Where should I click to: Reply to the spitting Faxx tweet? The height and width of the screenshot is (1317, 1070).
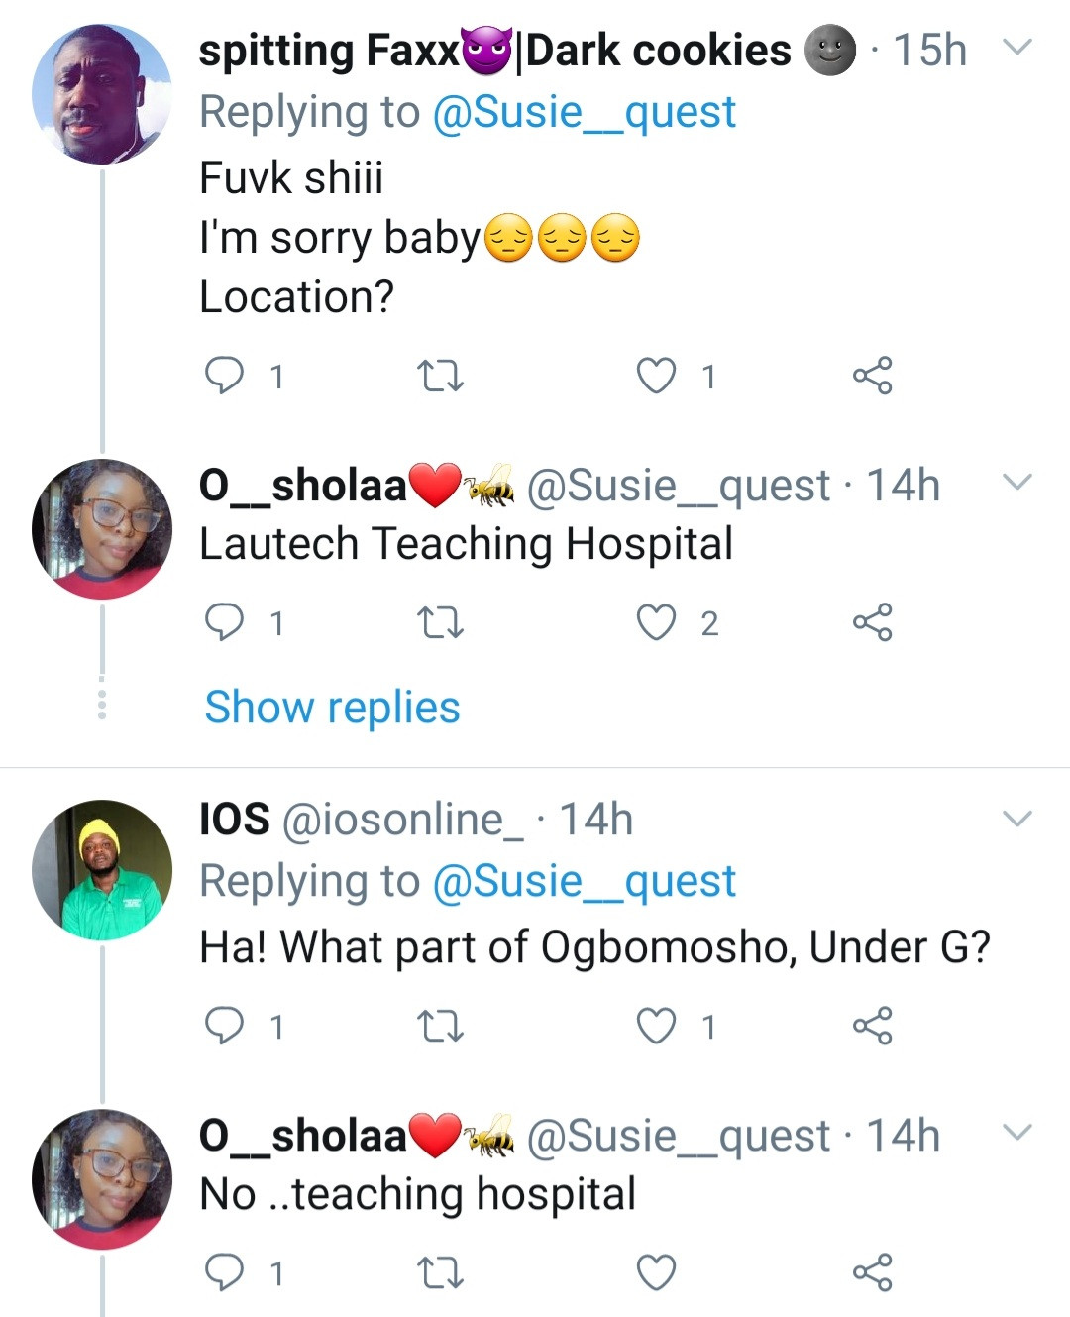point(224,376)
